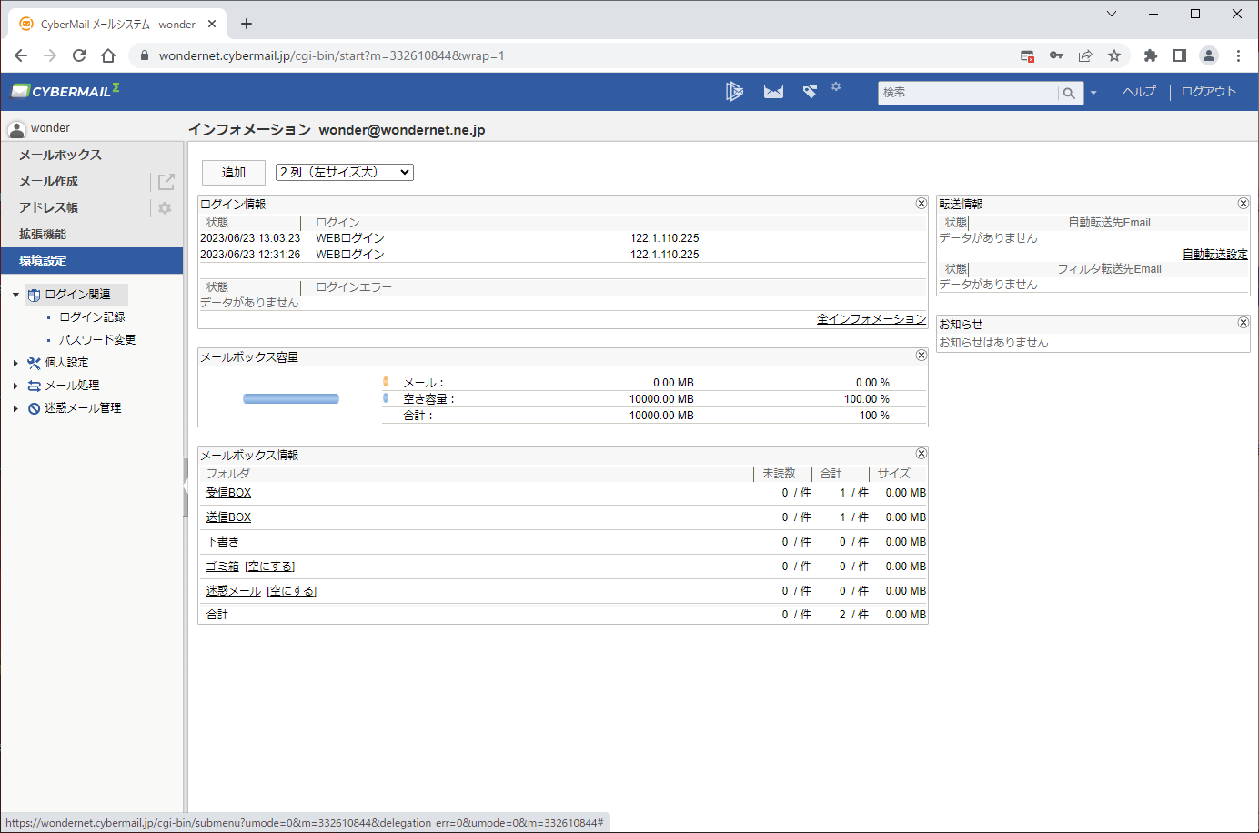Image resolution: width=1259 pixels, height=833 pixels.
Task: Select ログイン記録 in the tree
Action: [93, 317]
